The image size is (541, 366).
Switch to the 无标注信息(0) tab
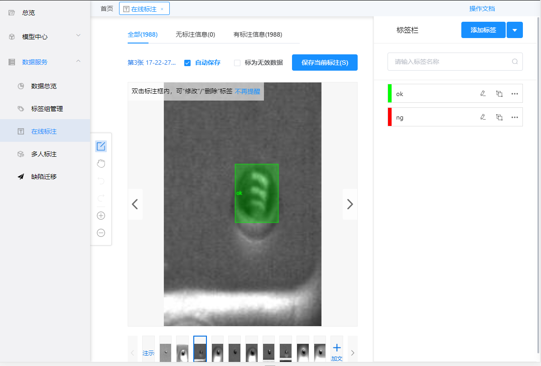click(195, 34)
